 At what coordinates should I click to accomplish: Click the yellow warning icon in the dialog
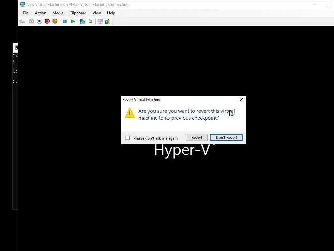pos(130,113)
